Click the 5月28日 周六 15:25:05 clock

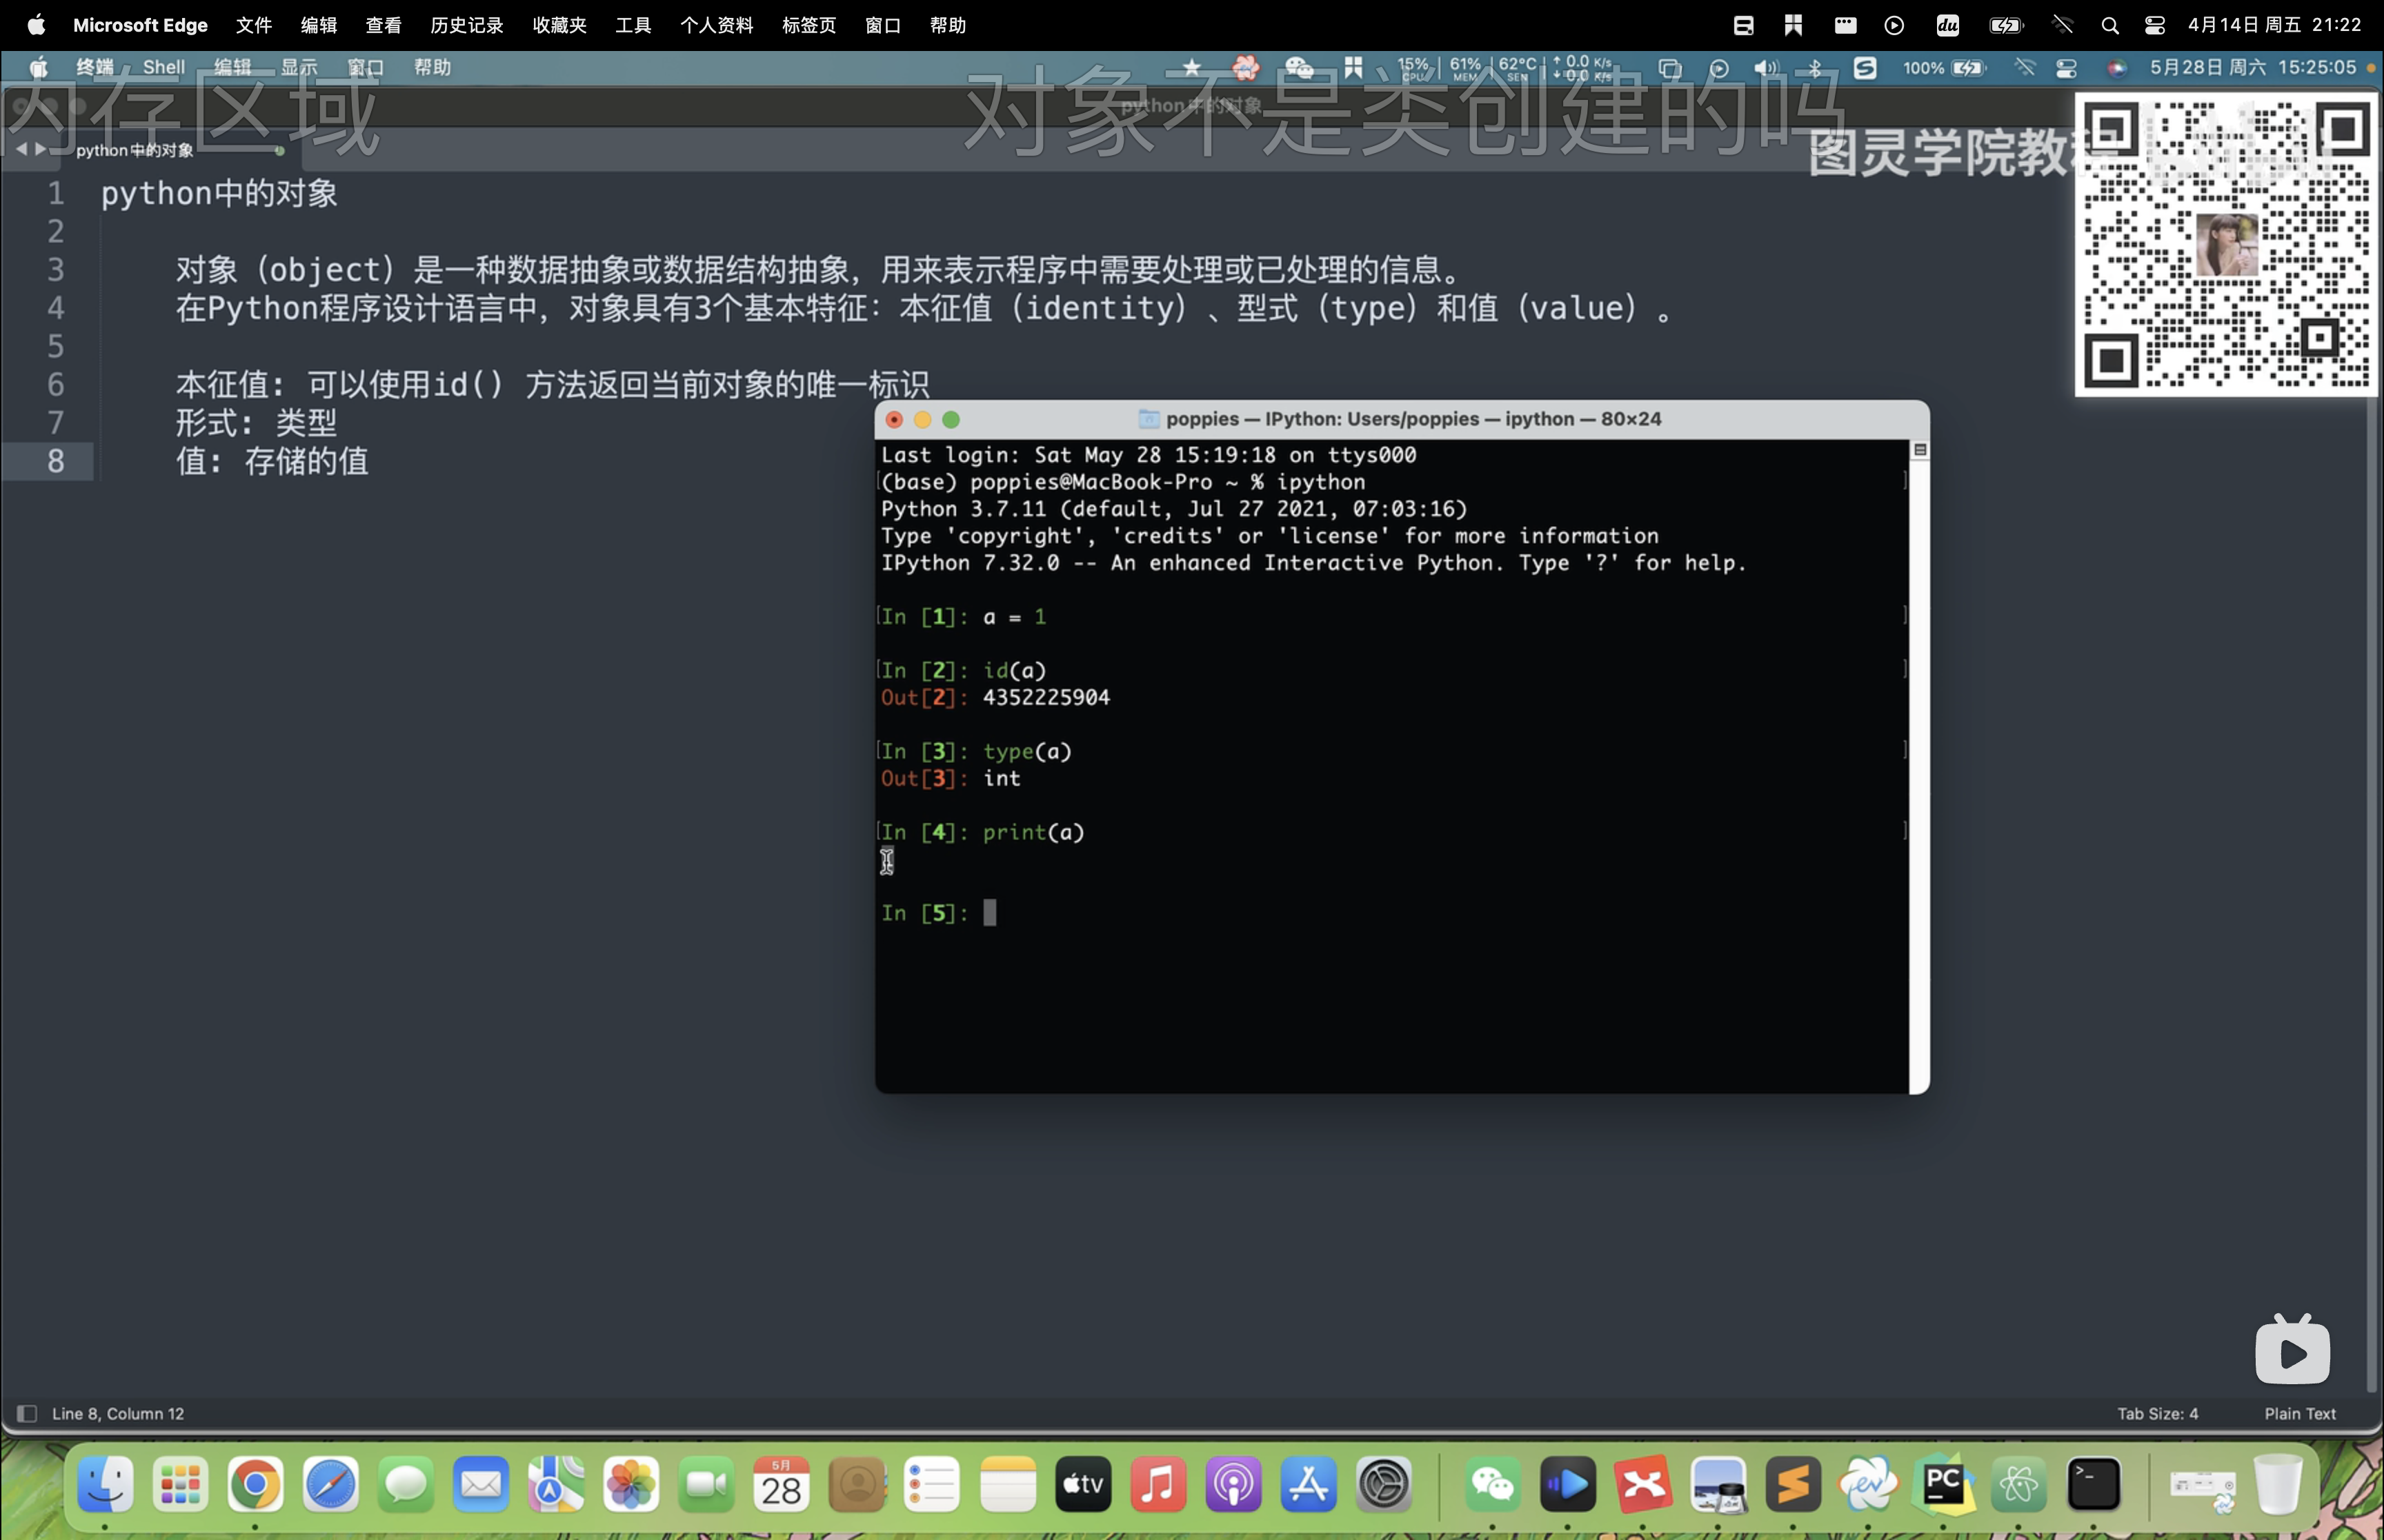coord(2253,67)
